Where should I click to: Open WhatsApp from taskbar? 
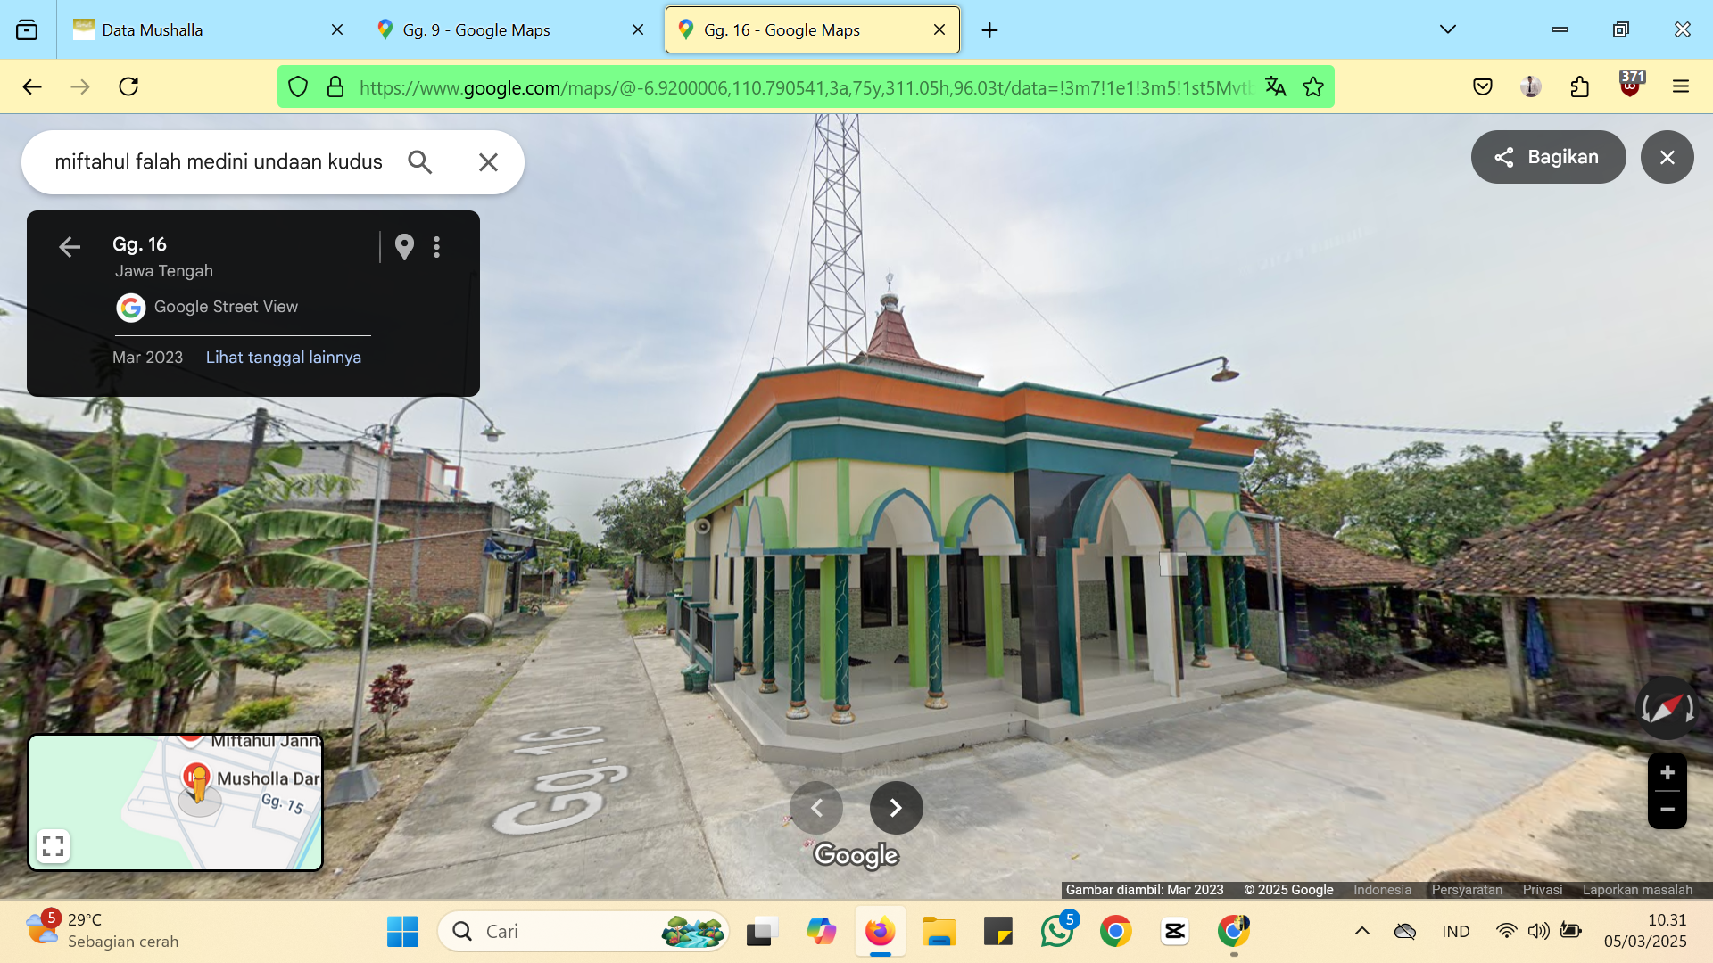point(1058,931)
